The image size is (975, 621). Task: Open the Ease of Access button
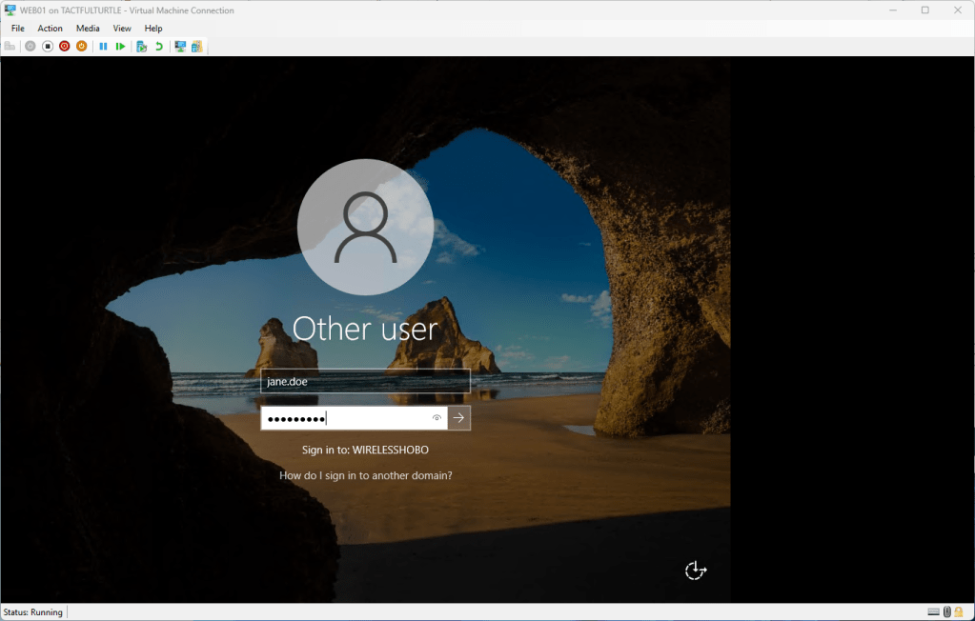(696, 571)
